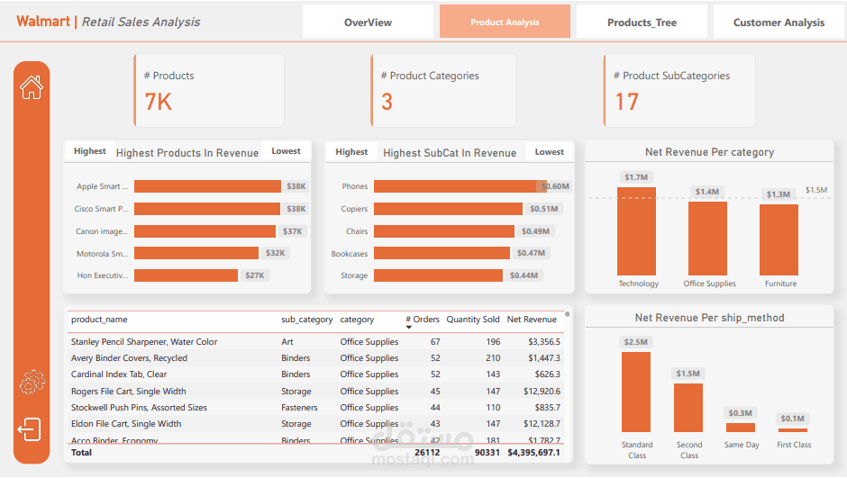Toggle Lowest on the Products In Revenue chart
Image resolution: width=847 pixels, height=478 pixels.
(286, 151)
